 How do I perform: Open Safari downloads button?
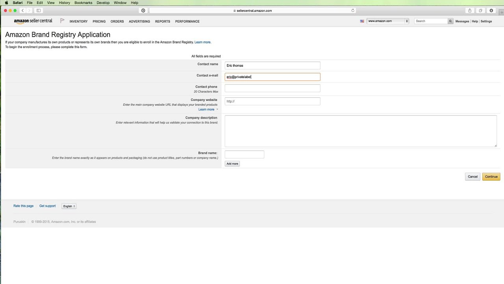click(x=491, y=10)
